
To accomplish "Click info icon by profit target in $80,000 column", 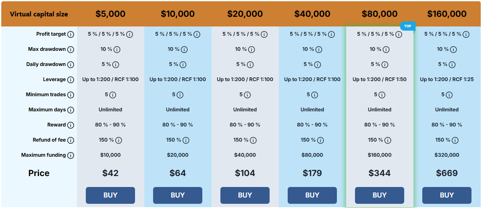I will (x=399, y=34).
